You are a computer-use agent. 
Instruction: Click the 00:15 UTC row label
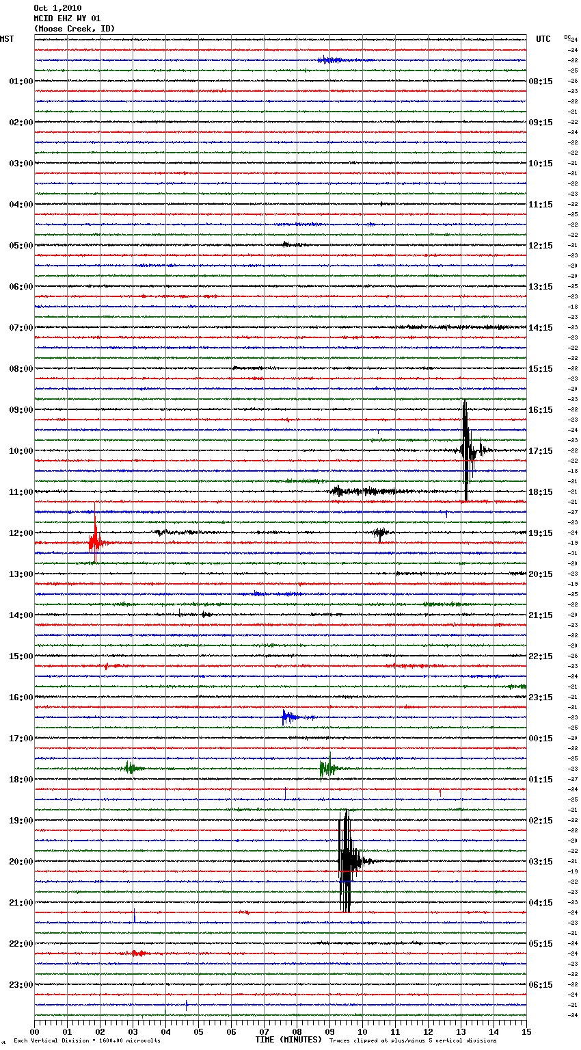point(541,739)
